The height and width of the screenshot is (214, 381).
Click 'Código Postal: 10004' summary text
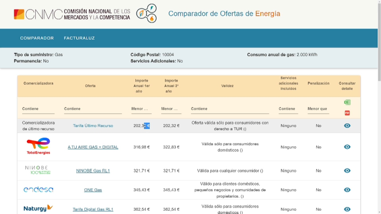coord(152,55)
